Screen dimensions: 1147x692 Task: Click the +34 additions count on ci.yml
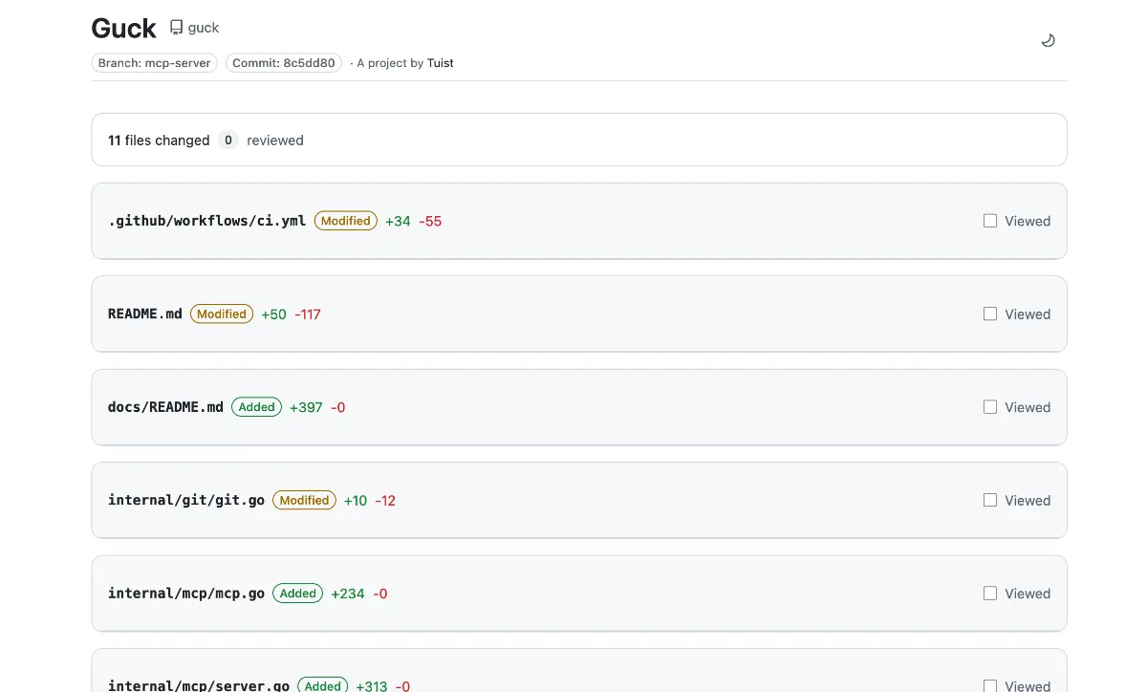coord(398,220)
